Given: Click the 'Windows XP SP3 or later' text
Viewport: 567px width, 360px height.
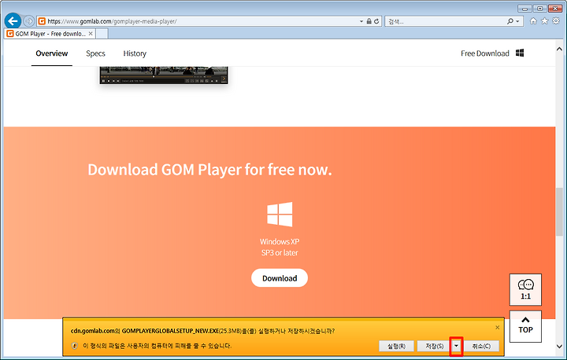Looking at the screenshot, I should tap(280, 247).
